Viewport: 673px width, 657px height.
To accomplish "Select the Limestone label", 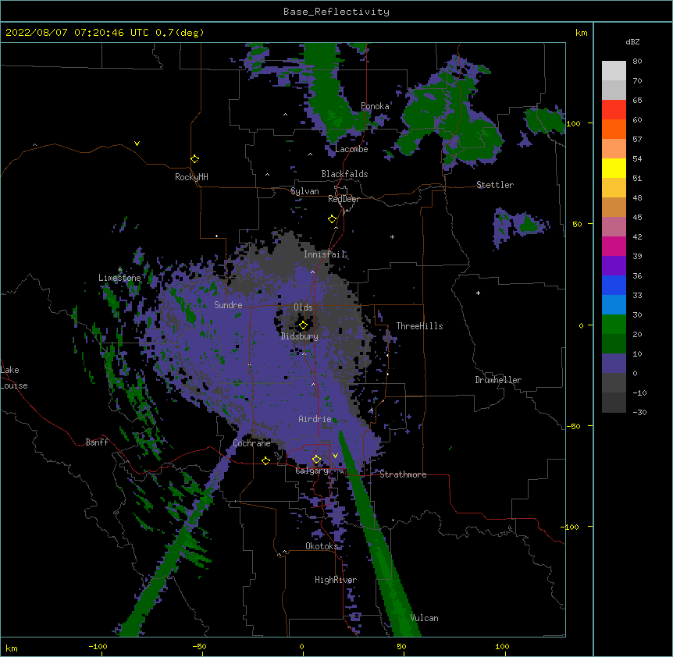I will point(119,278).
